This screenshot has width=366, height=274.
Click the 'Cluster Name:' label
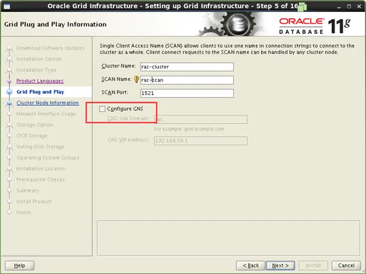119,66
